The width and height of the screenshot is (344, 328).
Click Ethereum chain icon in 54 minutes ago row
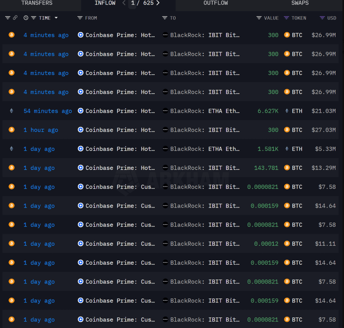pyautogui.click(x=12, y=111)
